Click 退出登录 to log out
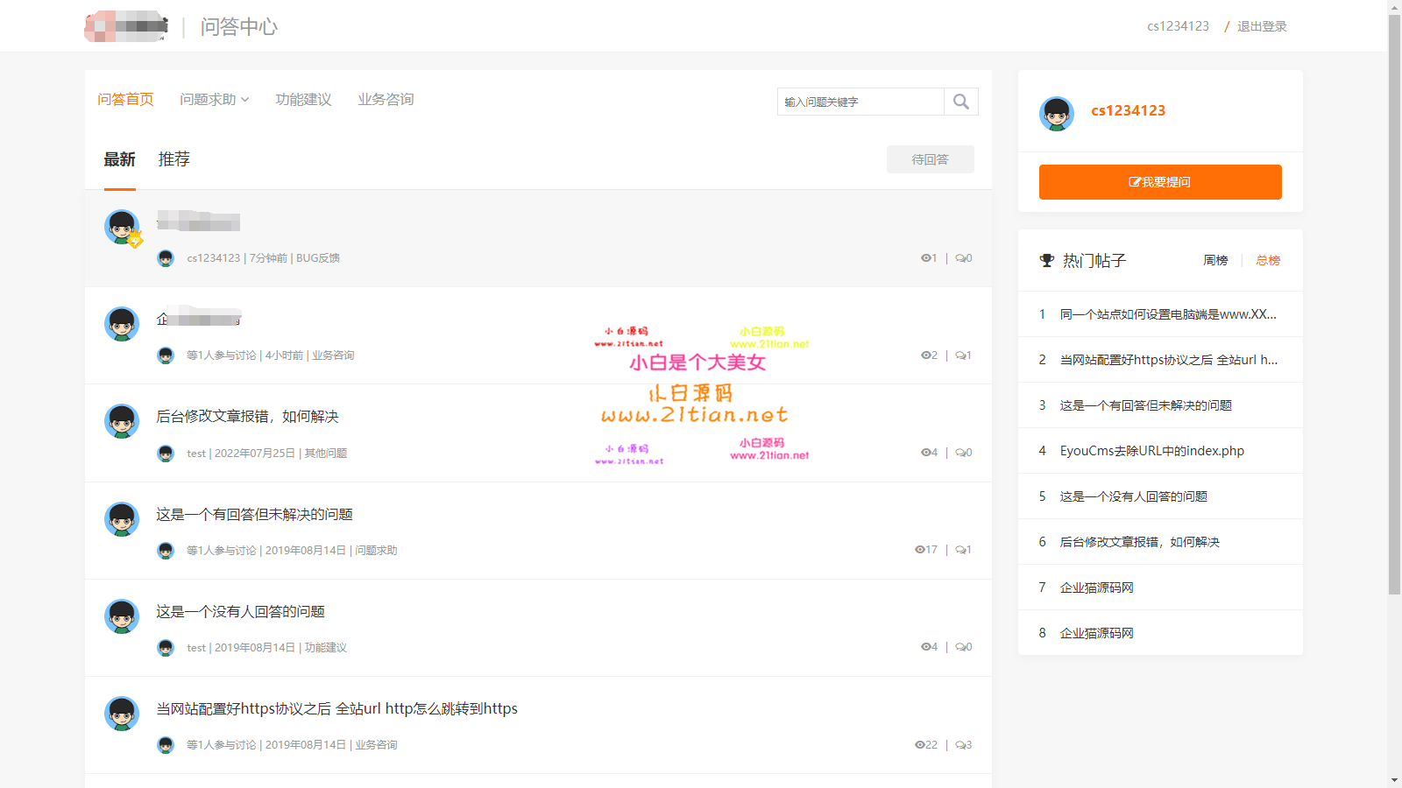Image resolution: width=1402 pixels, height=788 pixels. [1262, 26]
